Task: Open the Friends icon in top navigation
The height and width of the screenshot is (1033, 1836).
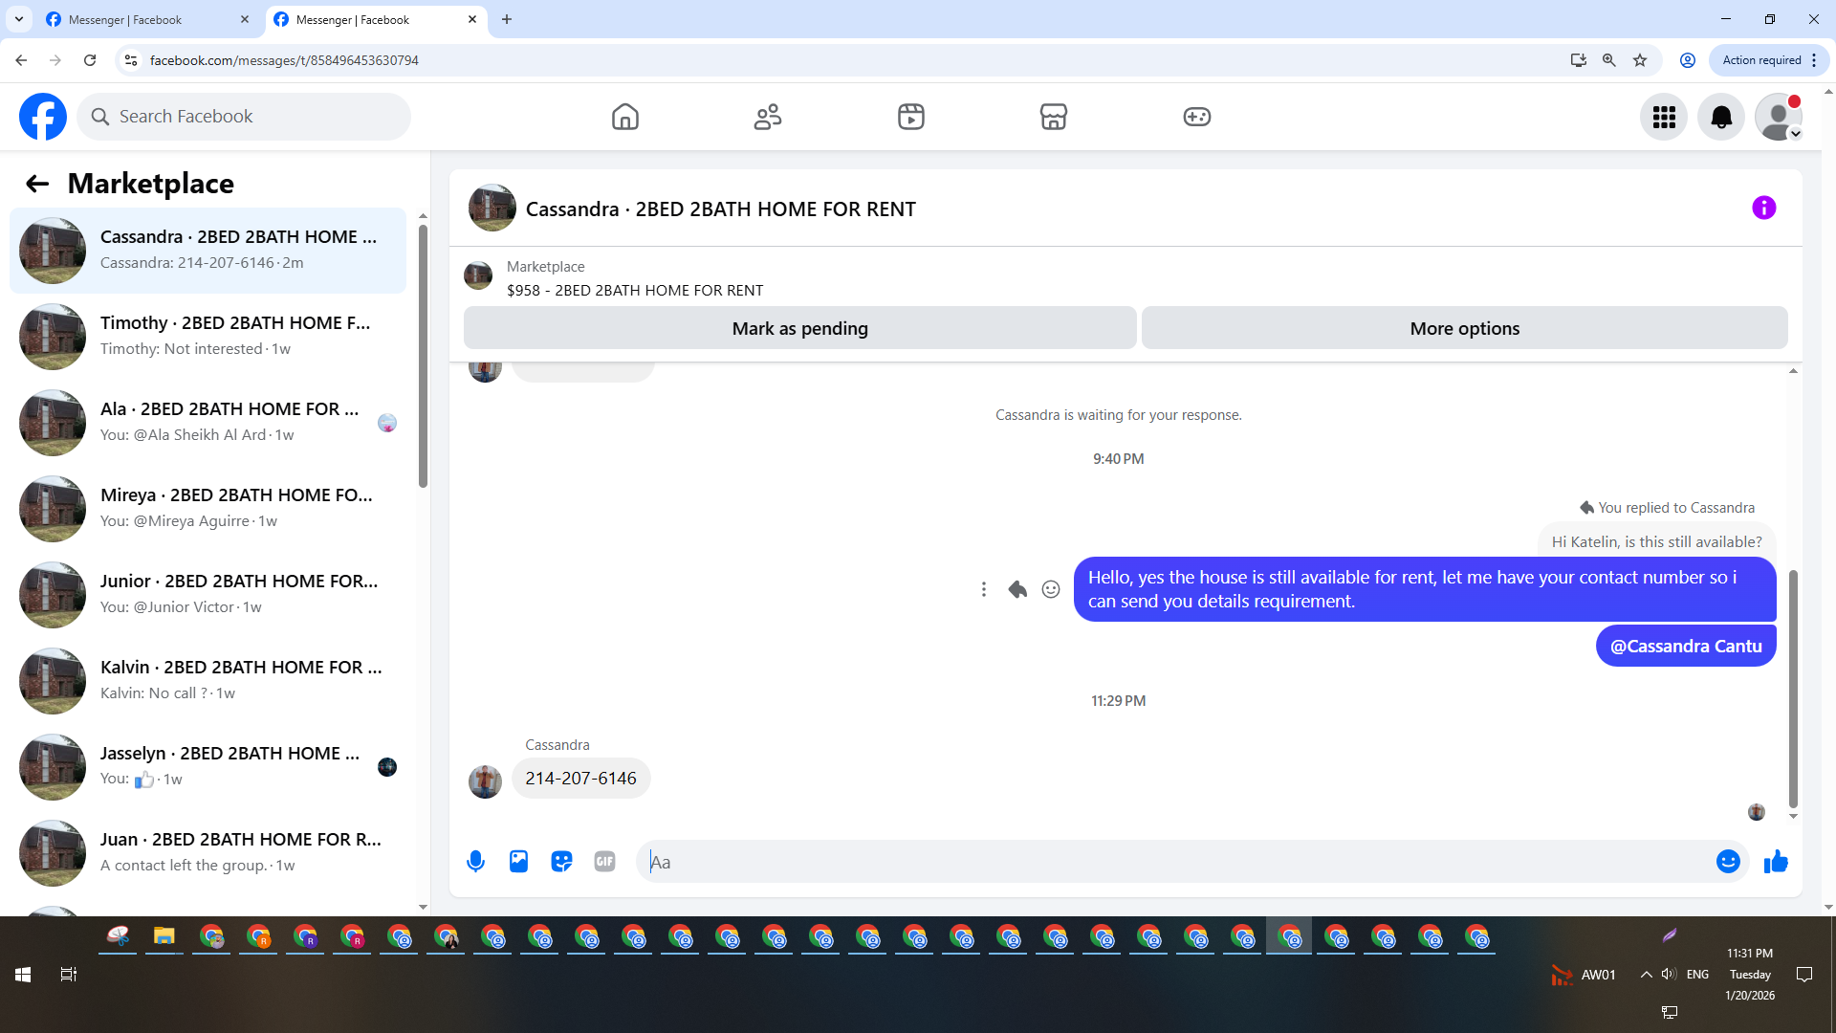Action: 768,117
